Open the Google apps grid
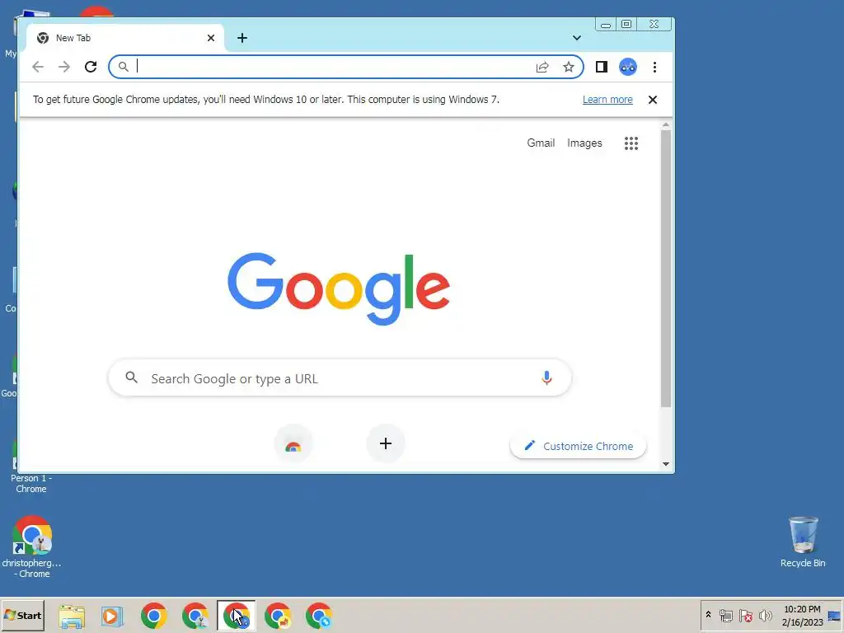The image size is (844, 633). tap(631, 143)
